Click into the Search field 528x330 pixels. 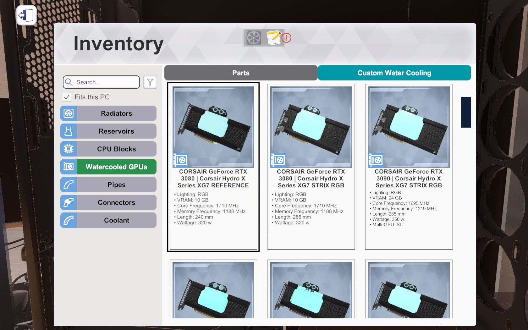(x=101, y=82)
